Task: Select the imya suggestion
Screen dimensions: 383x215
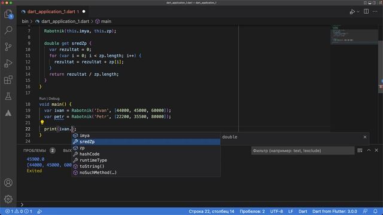Action: (146, 136)
